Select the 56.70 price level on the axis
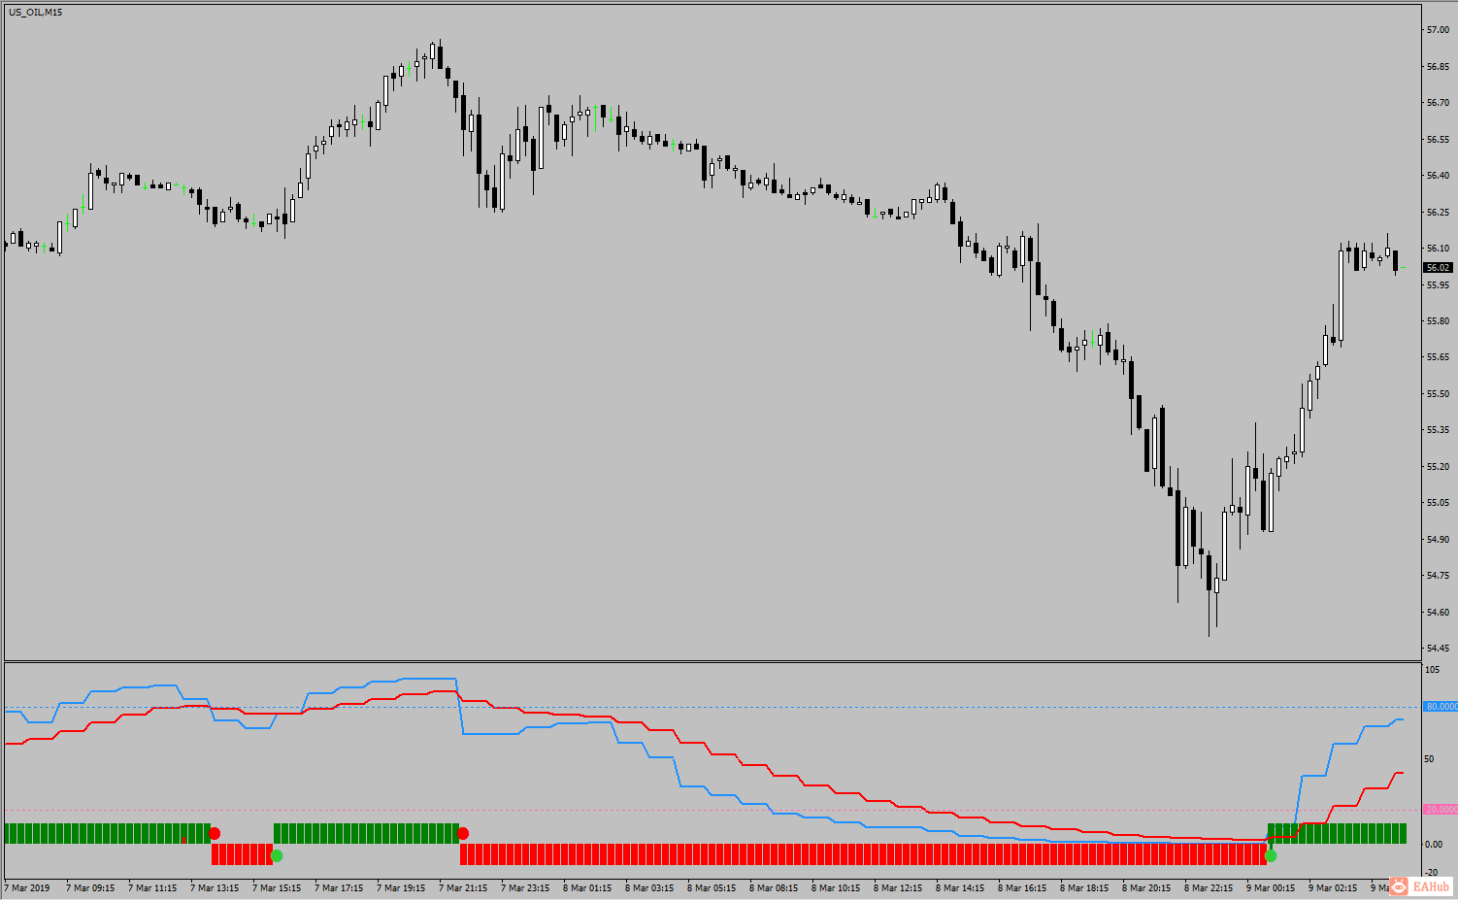 (1438, 103)
